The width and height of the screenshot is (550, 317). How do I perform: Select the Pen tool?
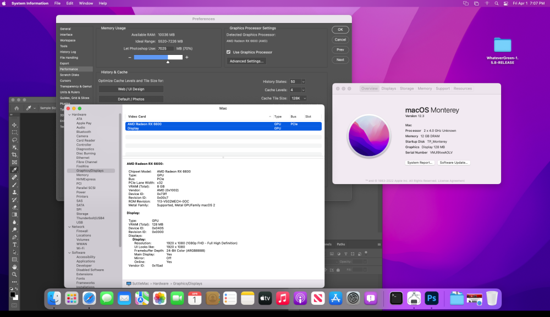pyautogui.click(x=14, y=237)
